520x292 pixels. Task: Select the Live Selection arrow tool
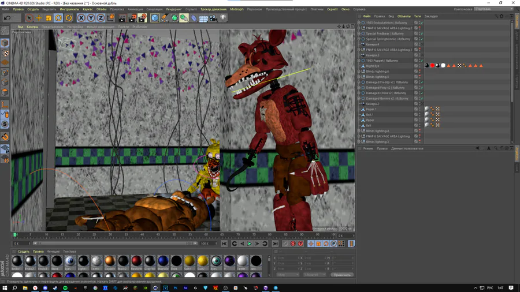tap(29, 18)
